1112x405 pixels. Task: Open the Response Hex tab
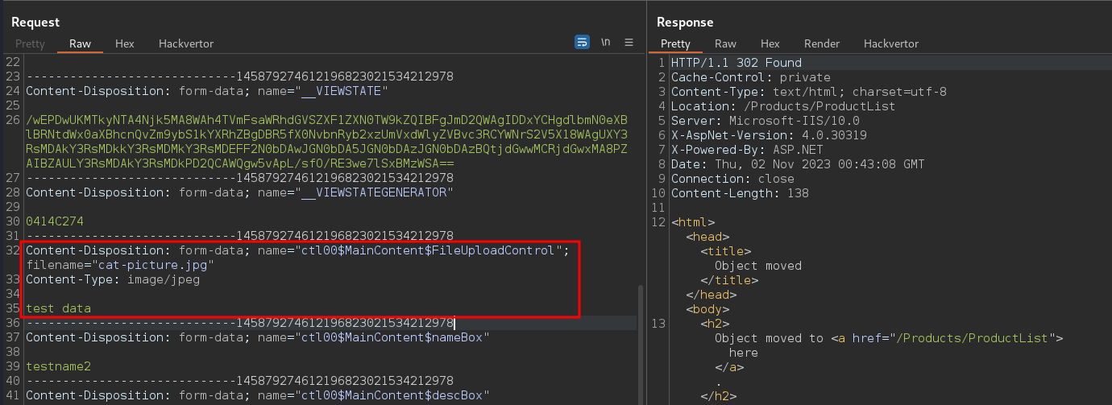770,43
